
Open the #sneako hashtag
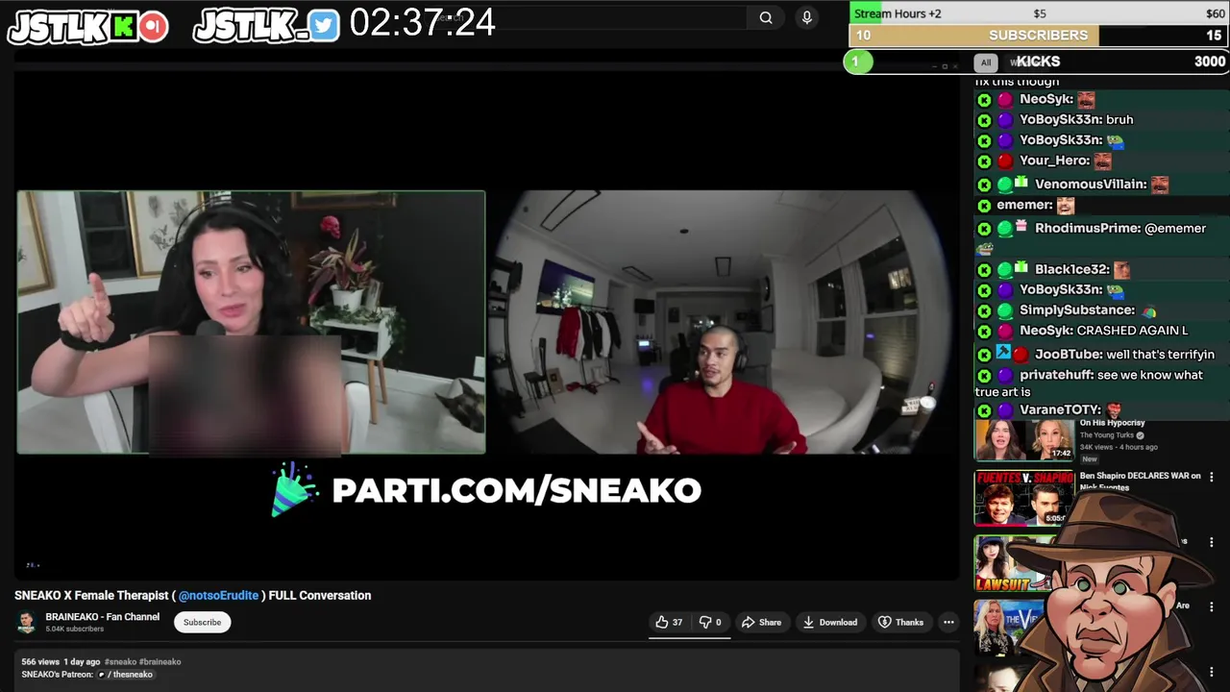120,661
